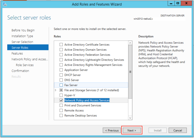Select the Remote Access row label
The image size is (194, 138).
click(74, 110)
